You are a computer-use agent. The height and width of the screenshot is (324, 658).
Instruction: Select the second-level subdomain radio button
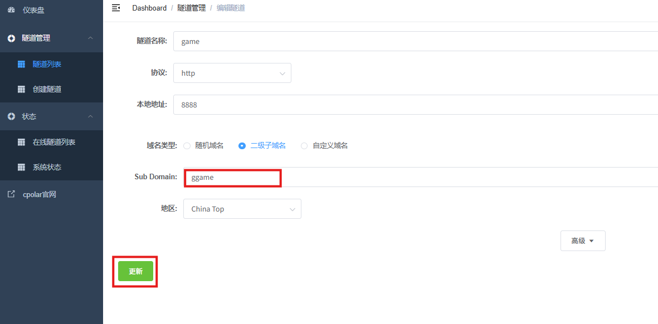[242, 146]
